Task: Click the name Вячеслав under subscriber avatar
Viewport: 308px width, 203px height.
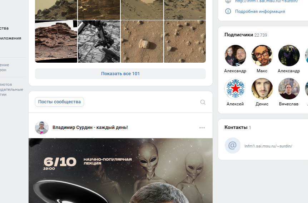Action: (x=289, y=104)
